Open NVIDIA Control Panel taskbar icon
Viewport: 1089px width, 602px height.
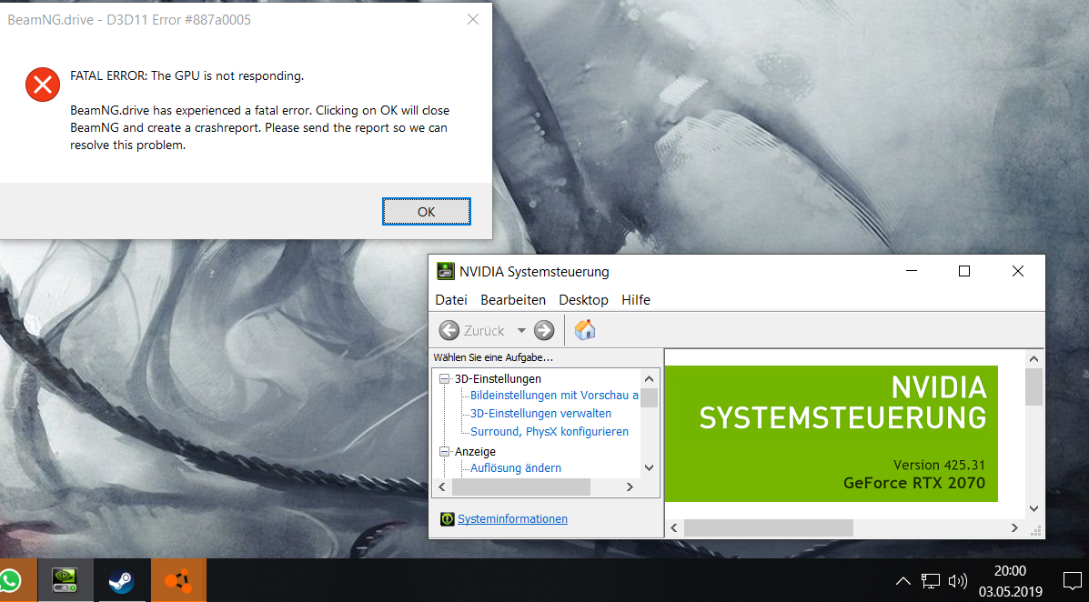(65, 580)
